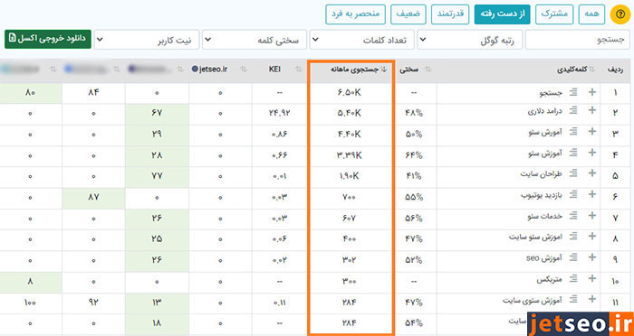Click the plus icon for خدمات سئو

592,215
